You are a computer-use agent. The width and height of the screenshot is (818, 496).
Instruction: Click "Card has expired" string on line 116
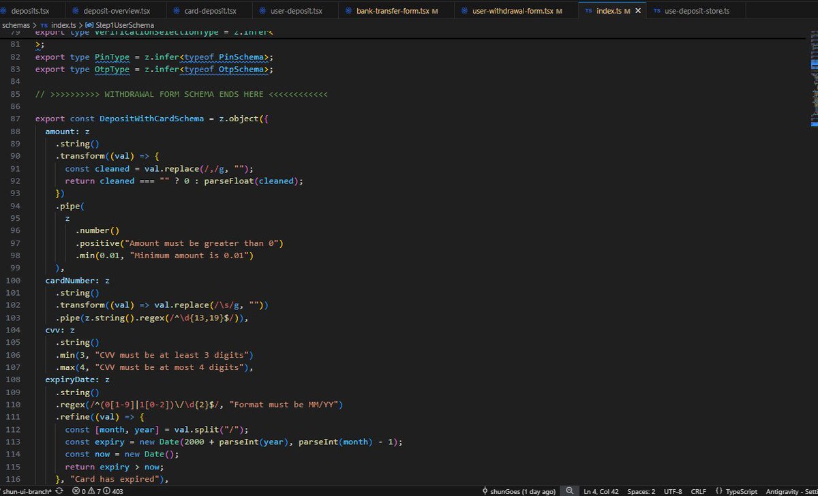[115, 479]
